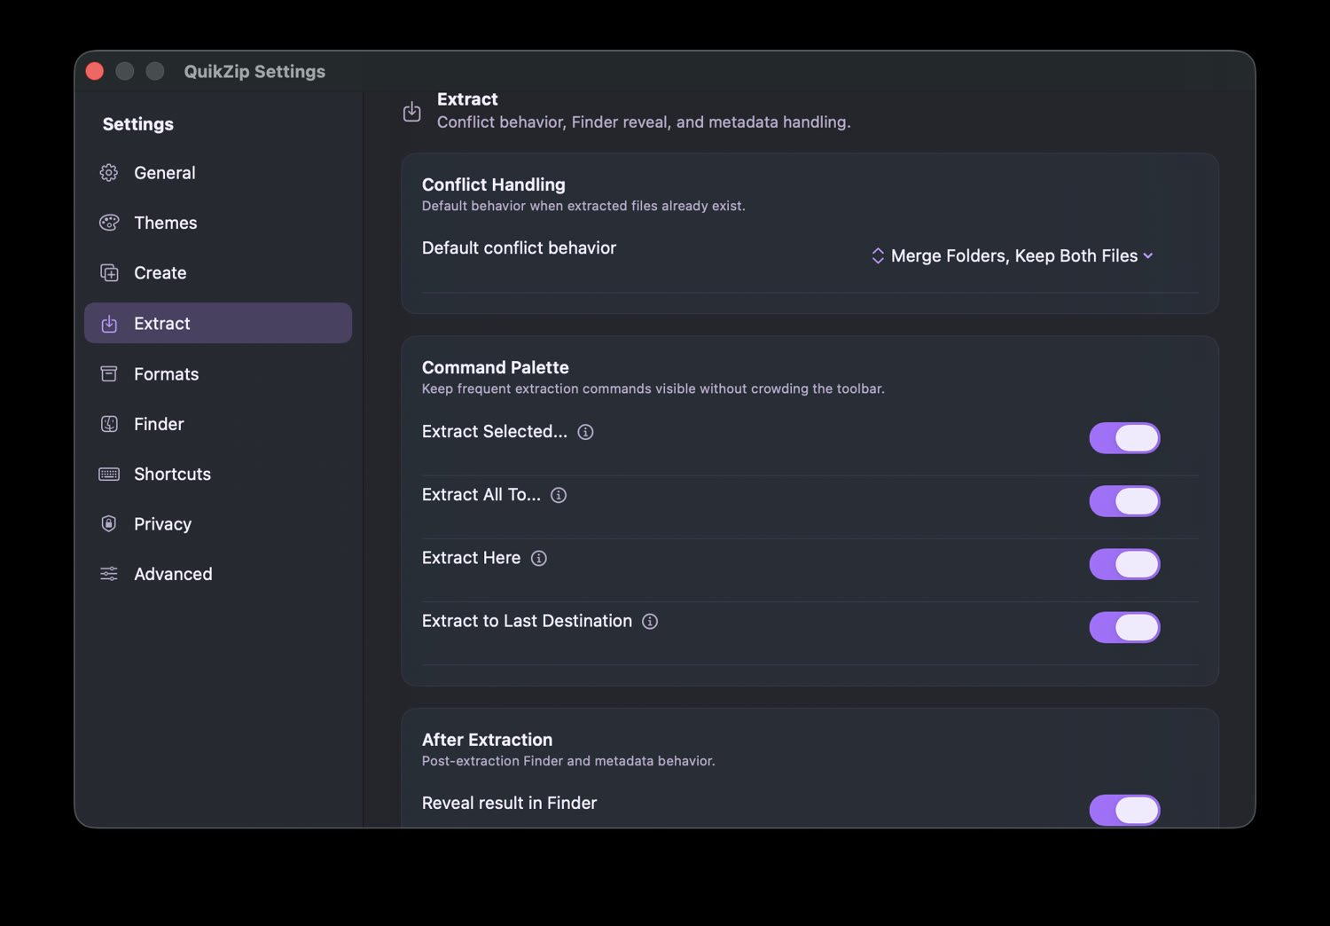
Task: Toggle Reveal result in Finder
Action: (x=1124, y=810)
